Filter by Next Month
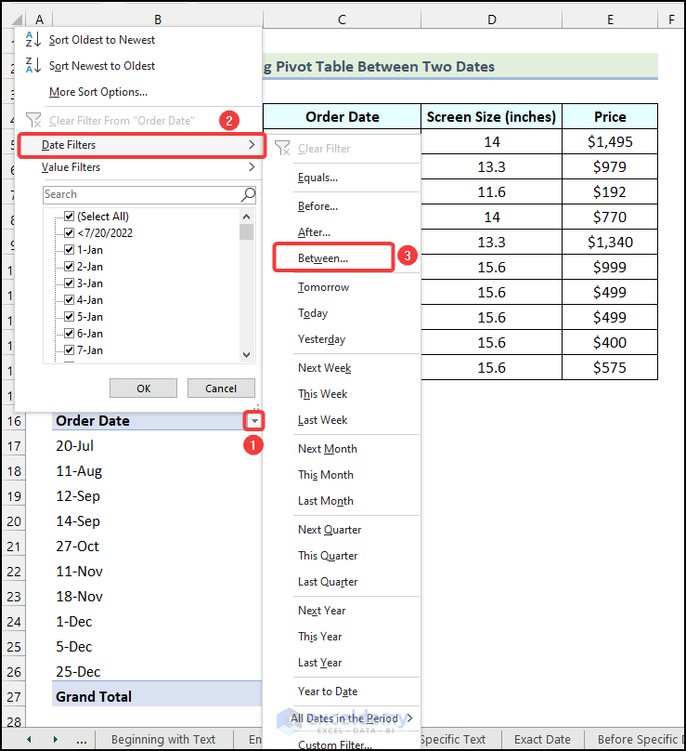Screen dimensions: 686x751 pos(327,449)
